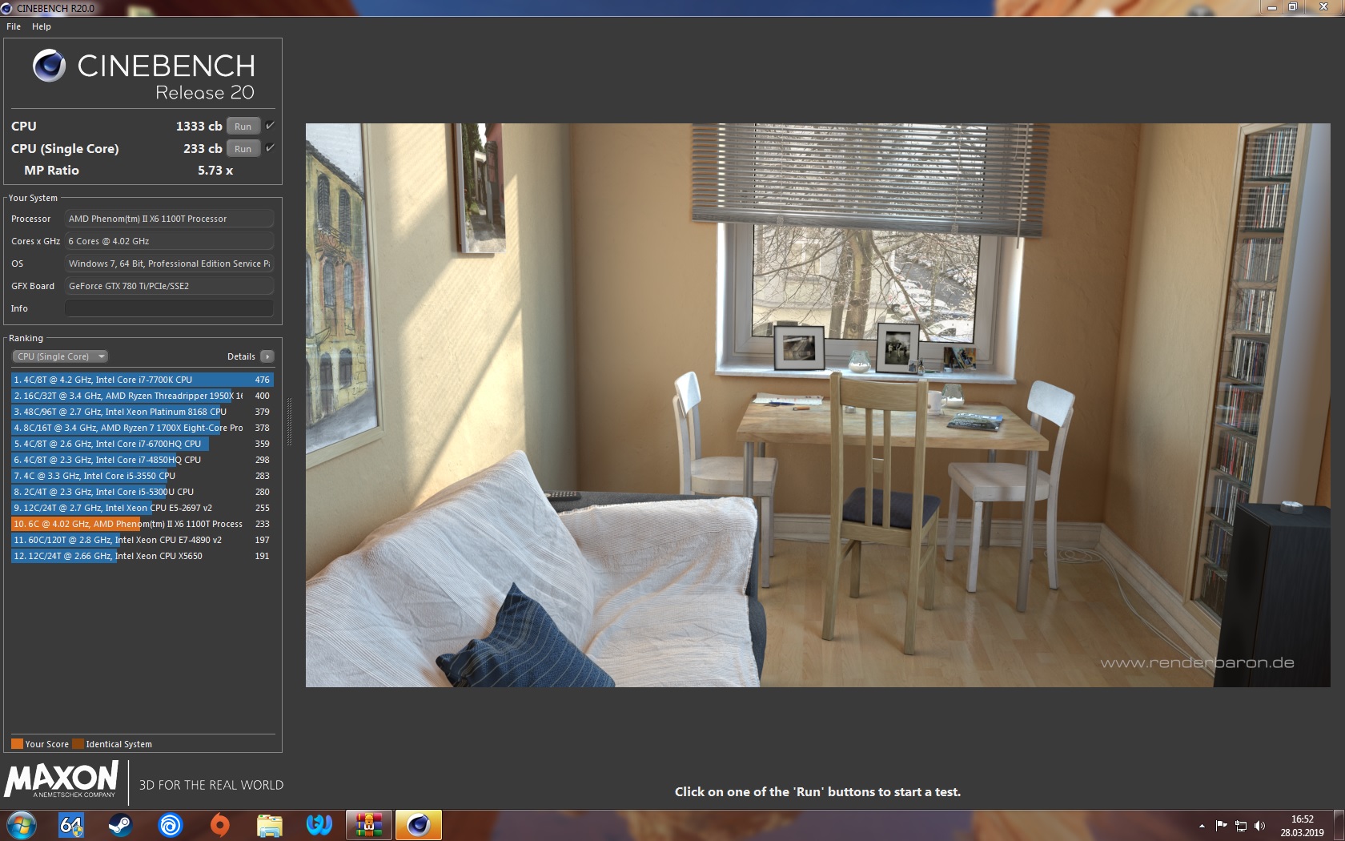Select the Ryzen Threadripper 1950X ranking row
The width and height of the screenshot is (1345, 841).
pyautogui.click(x=143, y=396)
